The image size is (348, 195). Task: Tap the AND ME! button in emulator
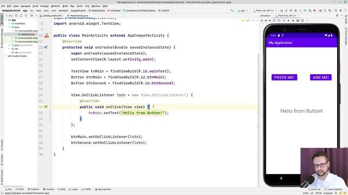[x=321, y=77]
